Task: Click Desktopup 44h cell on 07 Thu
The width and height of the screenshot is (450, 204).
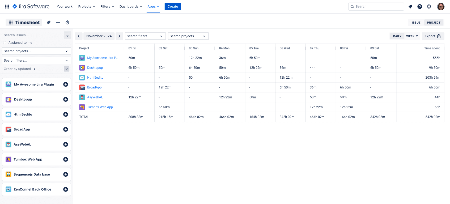Action: [x=312, y=68]
